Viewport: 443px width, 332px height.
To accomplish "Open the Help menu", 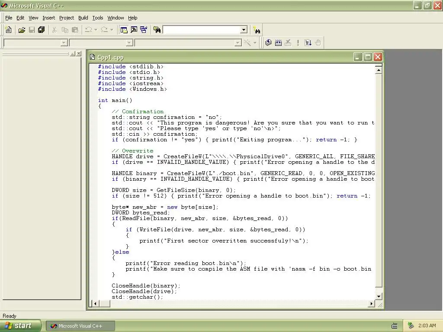I will pos(132,18).
